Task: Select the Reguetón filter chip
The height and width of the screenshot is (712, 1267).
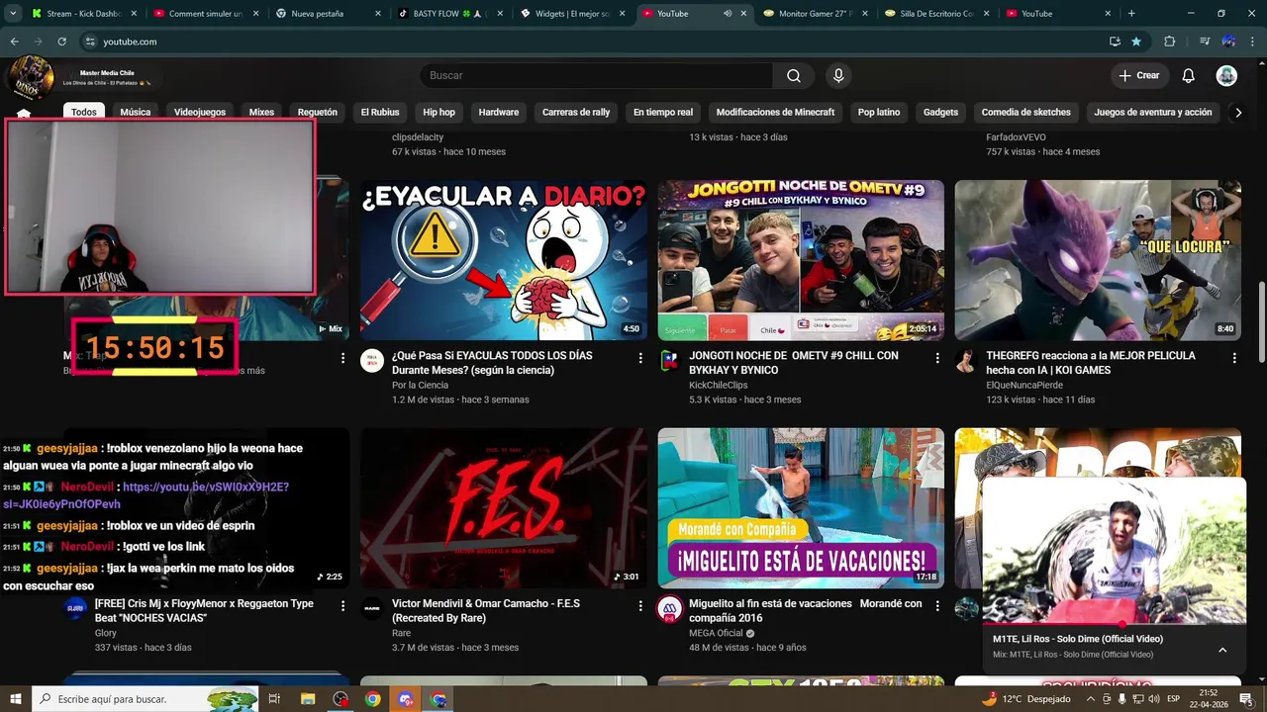Action: (x=318, y=112)
